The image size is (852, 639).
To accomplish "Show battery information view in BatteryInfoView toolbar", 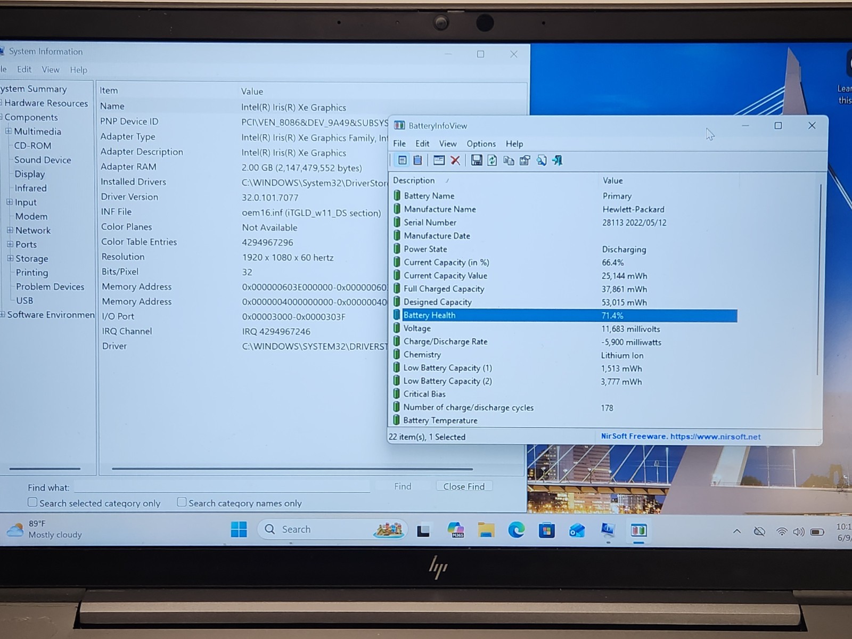I will [402, 160].
